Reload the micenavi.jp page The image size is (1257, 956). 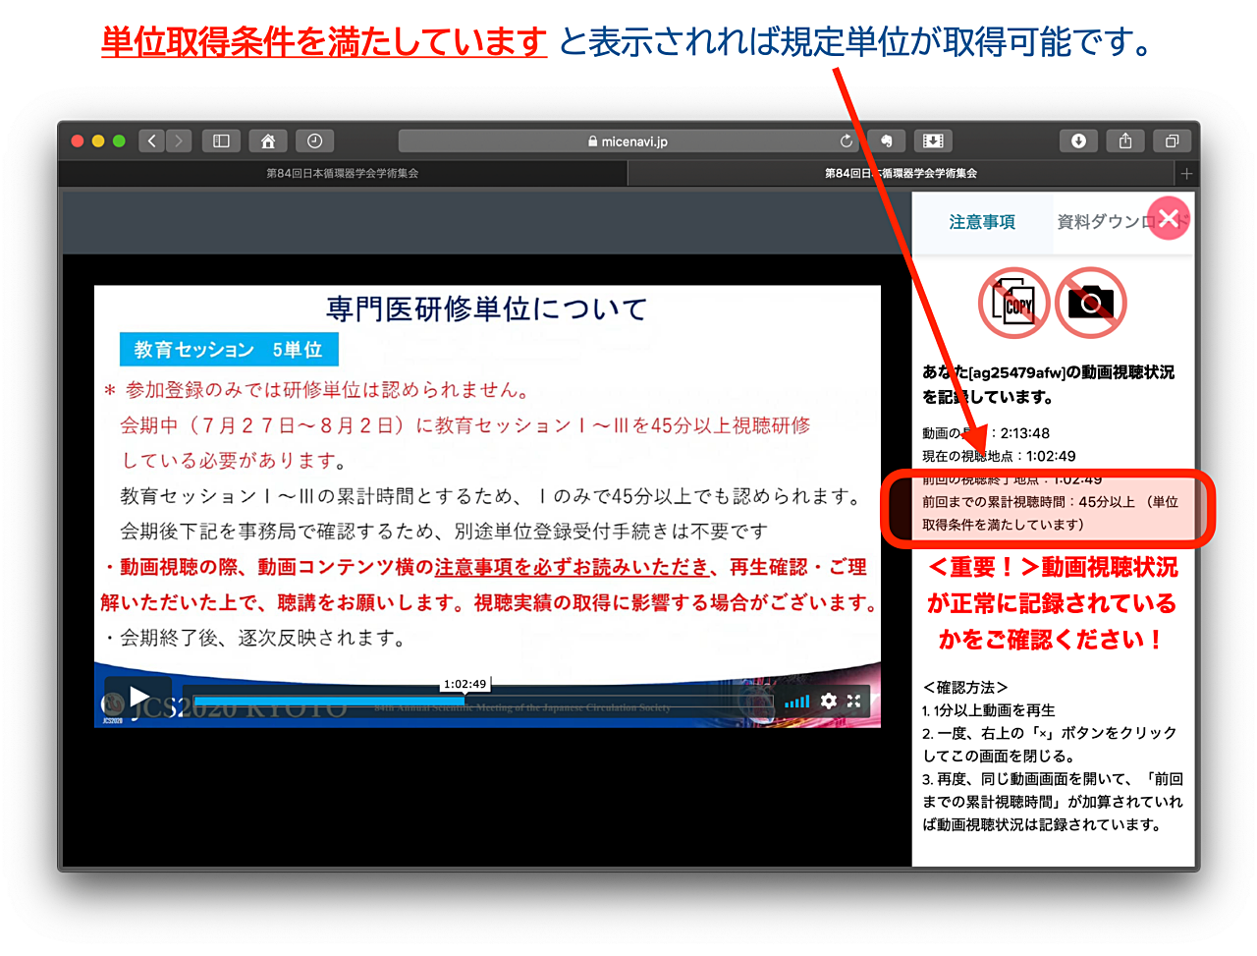pyautogui.click(x=846, y=141)
